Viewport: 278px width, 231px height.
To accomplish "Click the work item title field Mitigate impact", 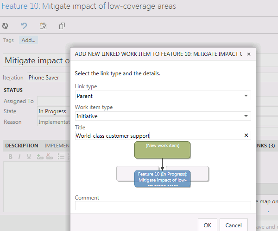I will coord(37,61).
